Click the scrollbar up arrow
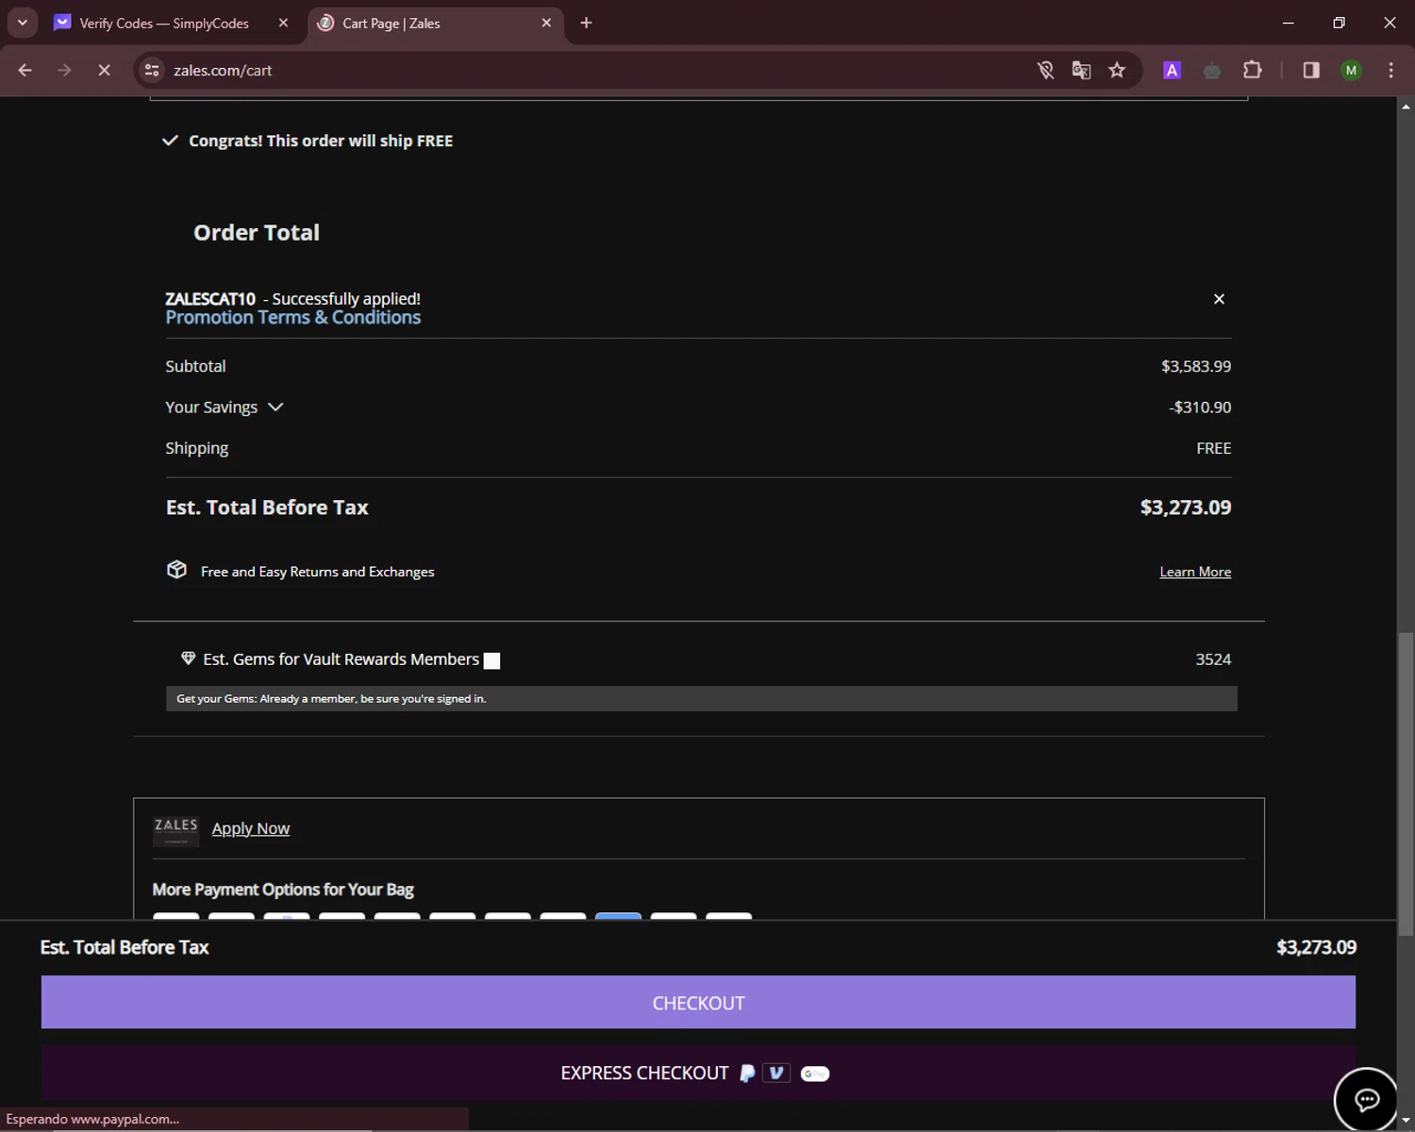Screen dimensions: 1415x1132 [1406, 106]
